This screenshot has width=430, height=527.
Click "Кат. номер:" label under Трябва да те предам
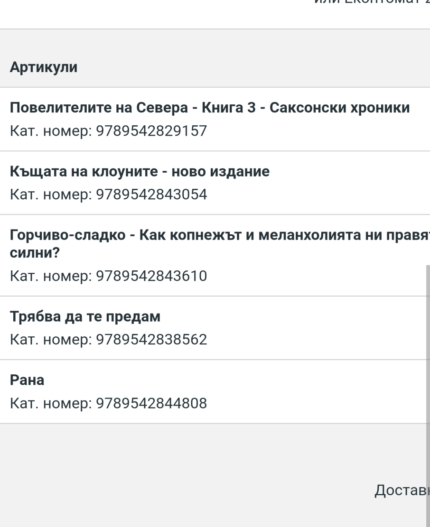(x=51, y=339)
